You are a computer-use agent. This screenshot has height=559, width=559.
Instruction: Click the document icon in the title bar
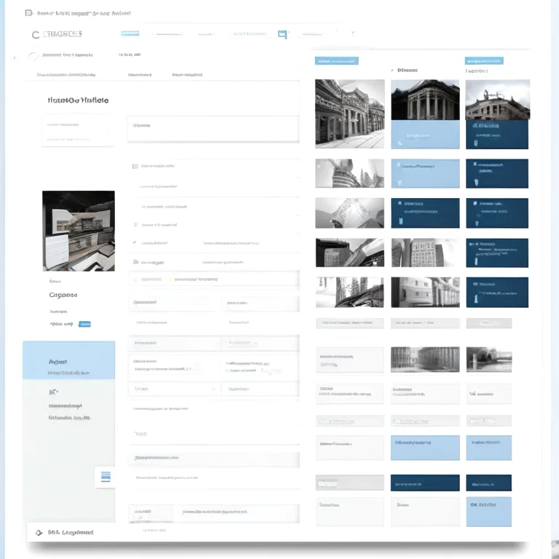[28, 13]
